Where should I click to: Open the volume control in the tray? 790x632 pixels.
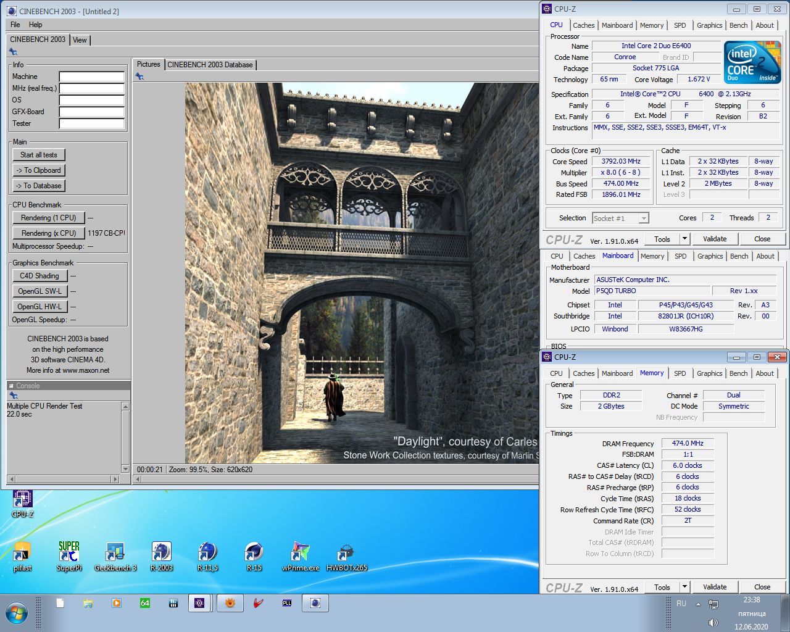tap(713, 623)
